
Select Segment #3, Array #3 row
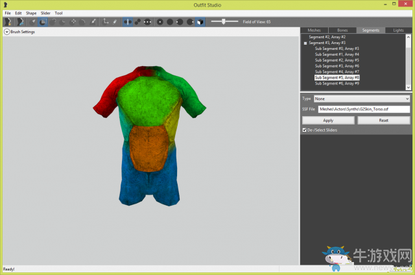click(x=327, y=43)
